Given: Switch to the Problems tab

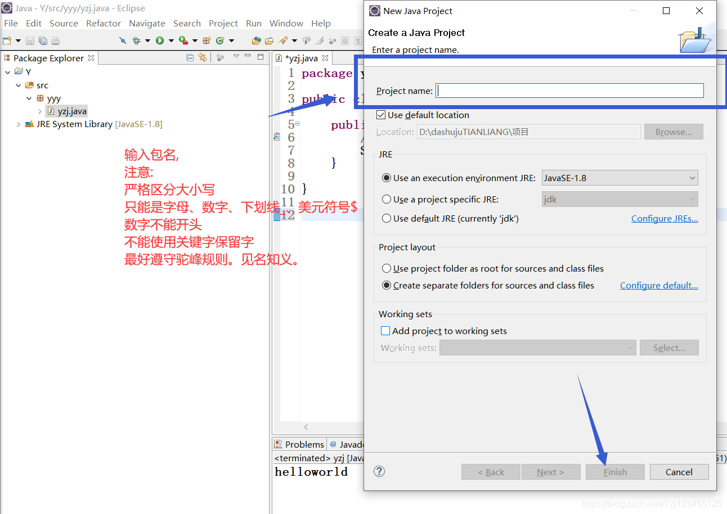Looking at the screenshot, I should (299, 444).
